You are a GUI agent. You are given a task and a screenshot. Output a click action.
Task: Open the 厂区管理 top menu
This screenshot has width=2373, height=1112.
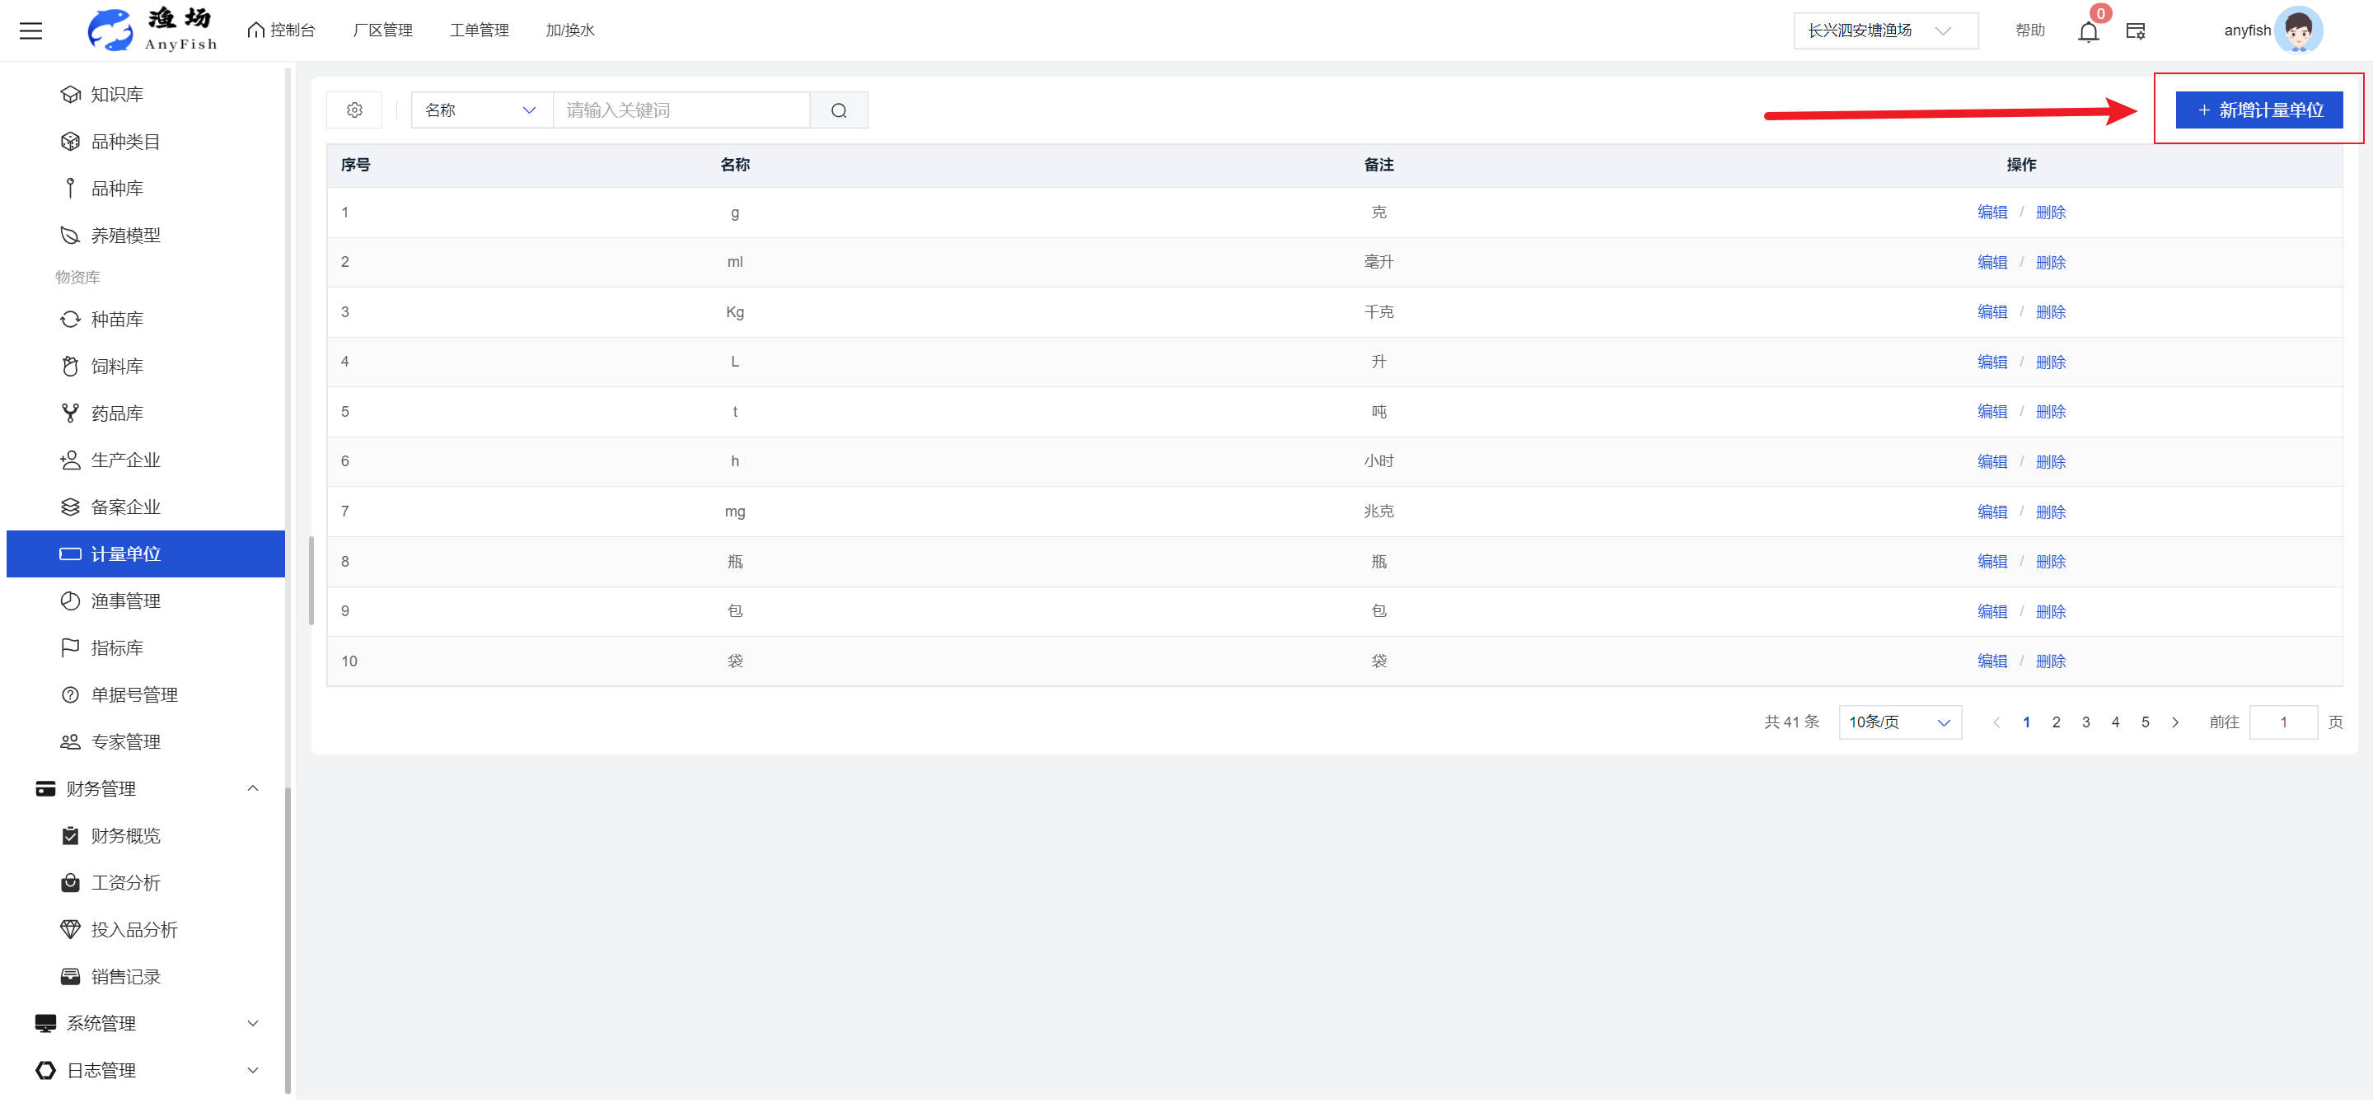click(x=382, y=30)
